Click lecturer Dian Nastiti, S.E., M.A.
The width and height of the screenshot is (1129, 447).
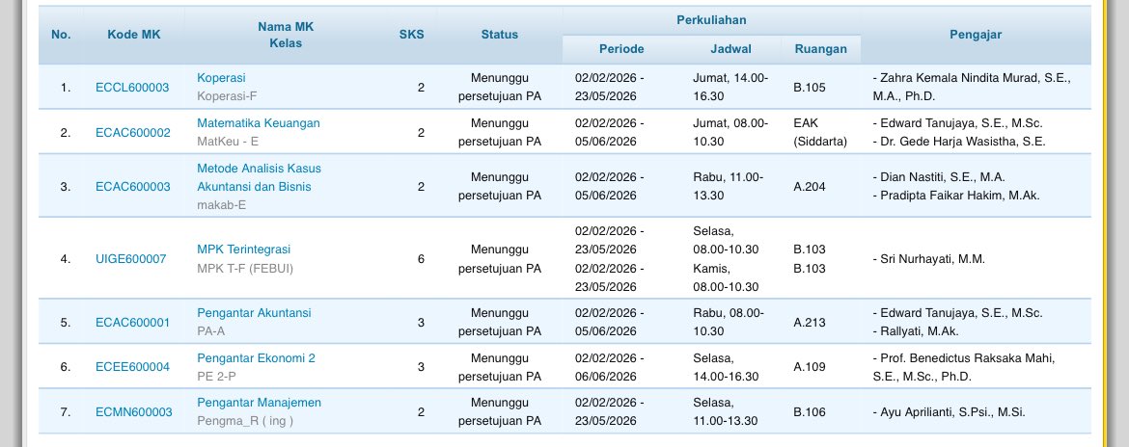click(939, 177)
